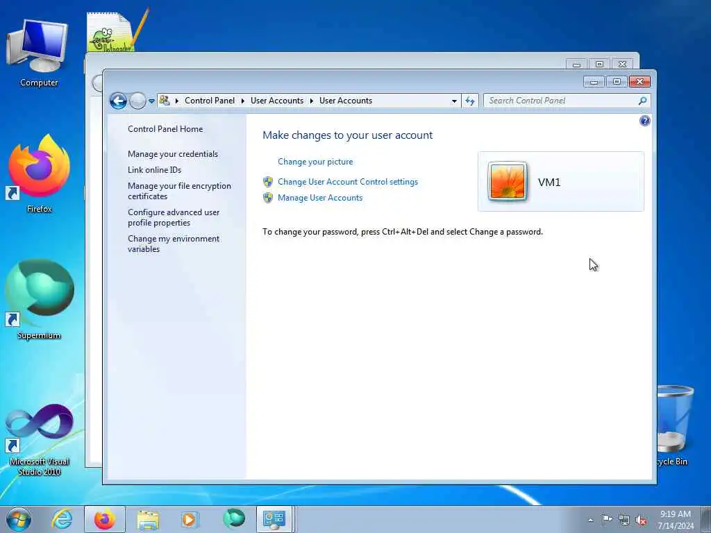The width and height of the screenshot is (711, 533).
Task: Click the search magnifier icon
Action: [642, 101]
